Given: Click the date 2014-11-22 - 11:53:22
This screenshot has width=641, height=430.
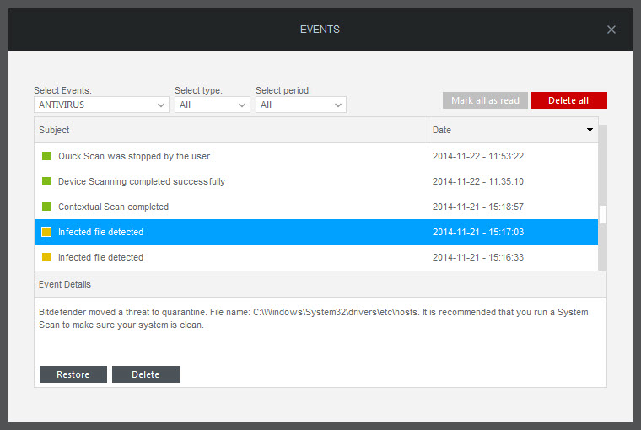Looking at the screenshot, I should (478, 156).
